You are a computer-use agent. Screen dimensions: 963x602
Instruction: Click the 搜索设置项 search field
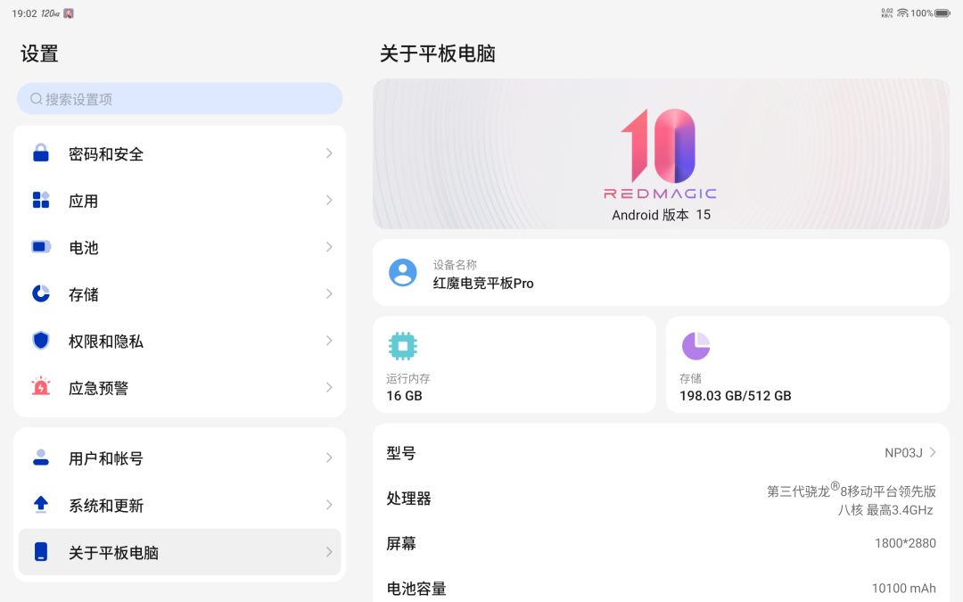point(179,98)
